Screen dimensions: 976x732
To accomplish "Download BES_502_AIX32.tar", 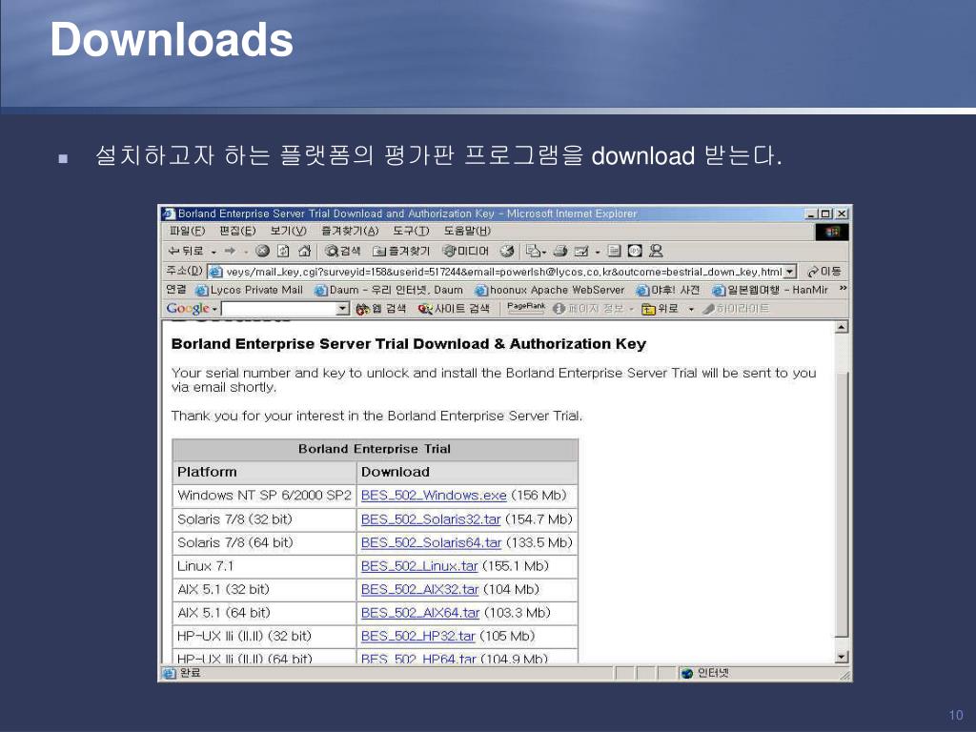I will coord(420,589).
